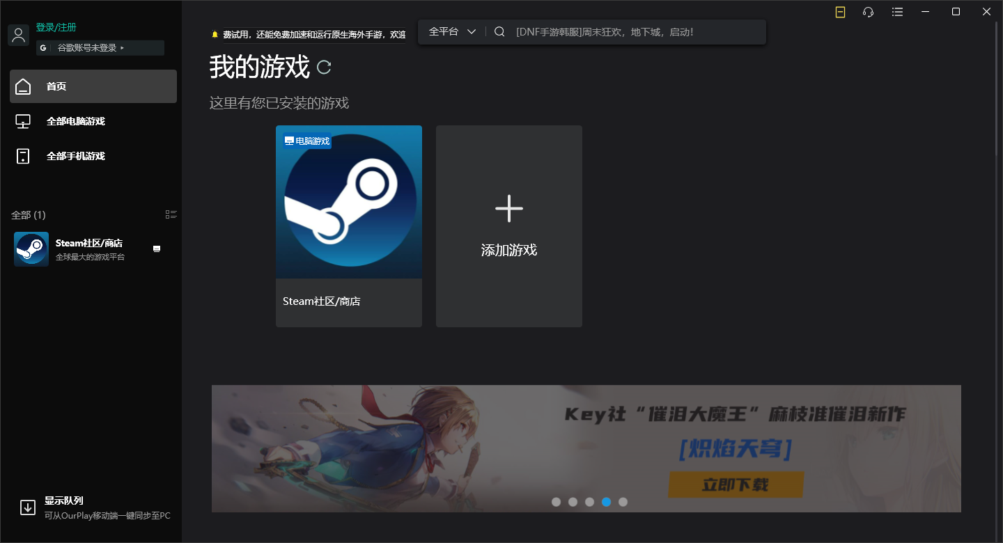Go to the 首页 home page
1003x543 pixels.
point(93,86)
